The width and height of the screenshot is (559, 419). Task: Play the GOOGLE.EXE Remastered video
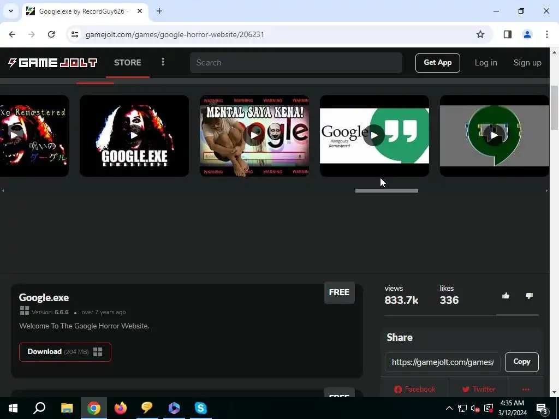tap(134, 136)
